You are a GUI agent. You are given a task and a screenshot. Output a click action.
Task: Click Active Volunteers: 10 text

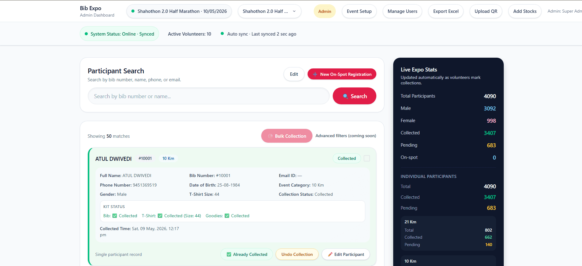point(189,34)
